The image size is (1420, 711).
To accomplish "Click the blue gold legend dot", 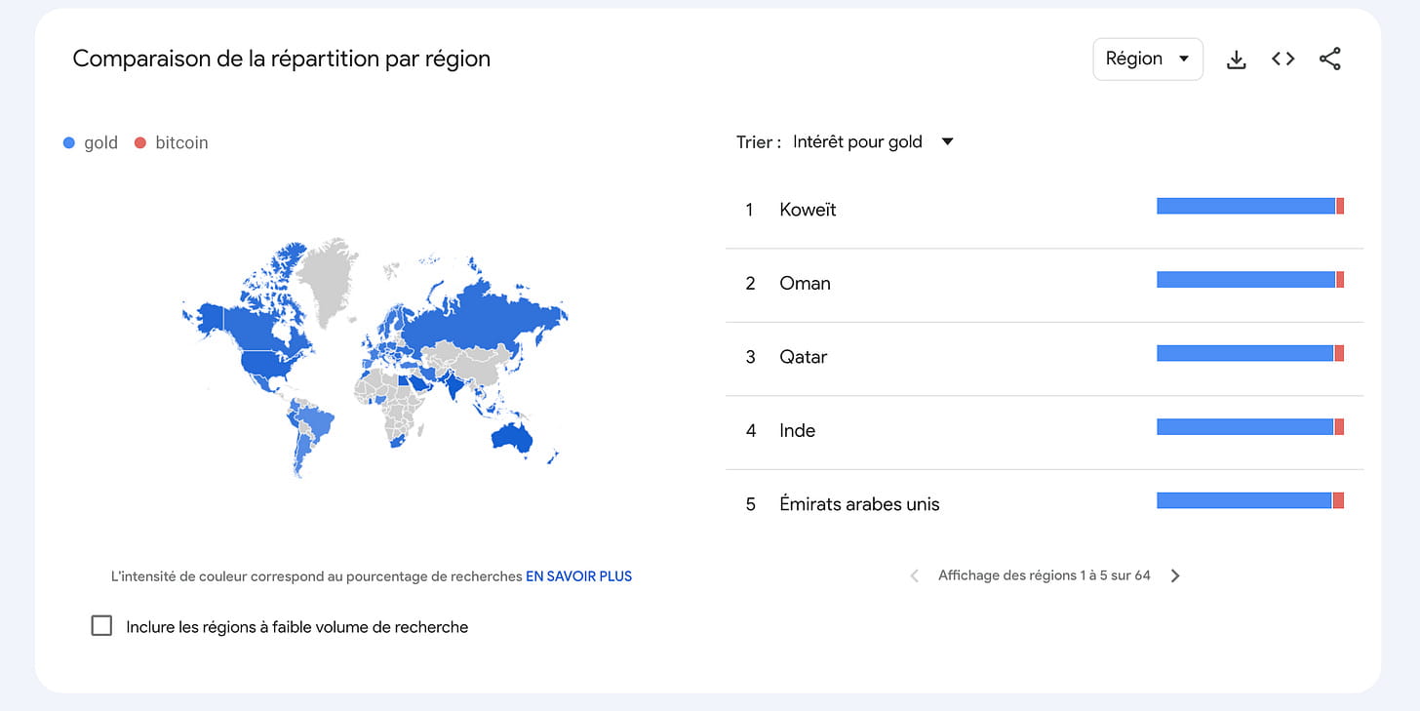I will point(69,143).
